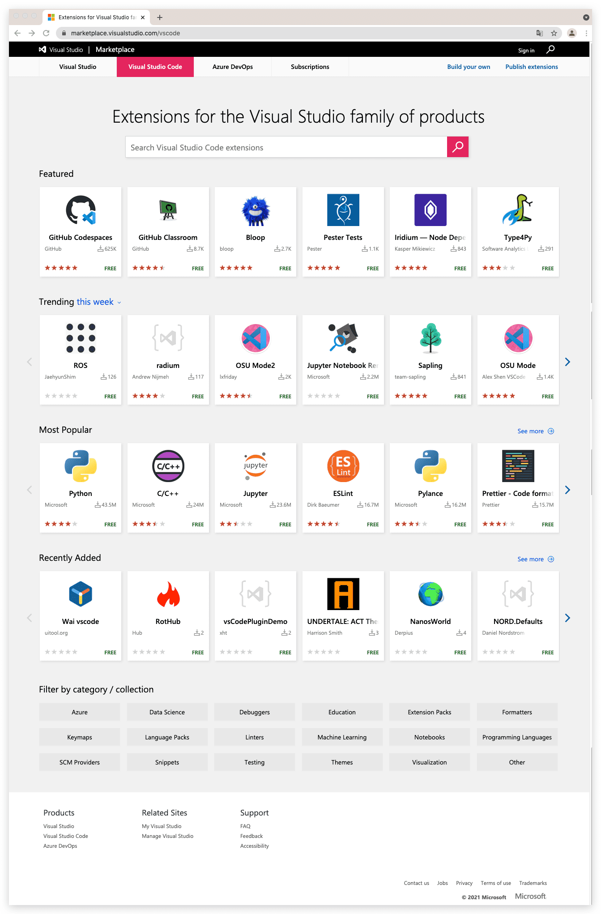Click the OSU Mode2 extension icon
The height and width of the screenshot is (914, 601).
pos(256,338)
